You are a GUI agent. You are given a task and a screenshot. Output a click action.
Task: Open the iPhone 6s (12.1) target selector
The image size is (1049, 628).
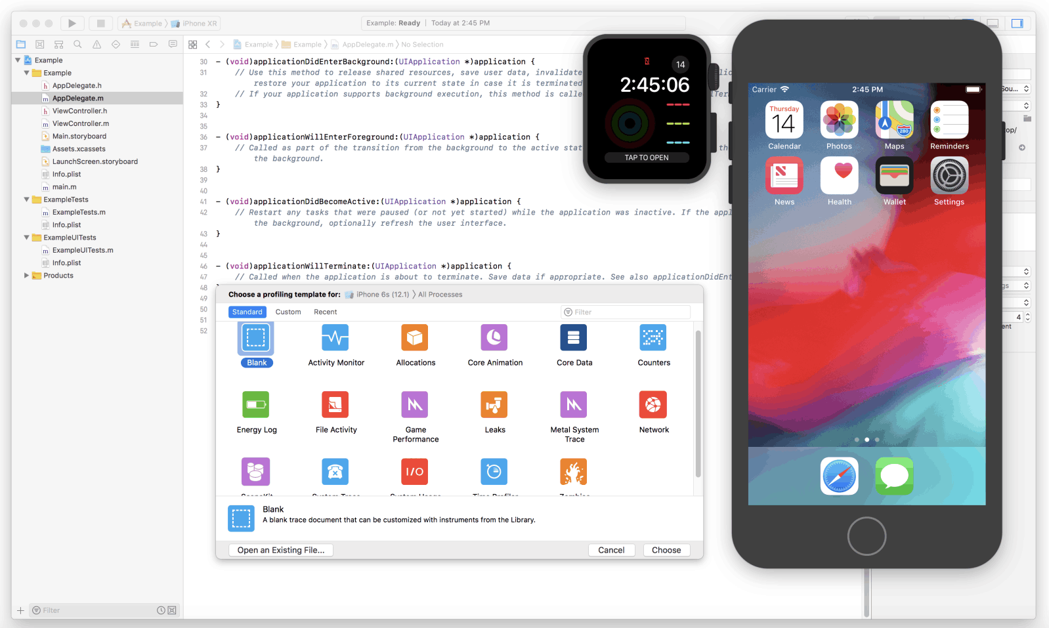377,295
